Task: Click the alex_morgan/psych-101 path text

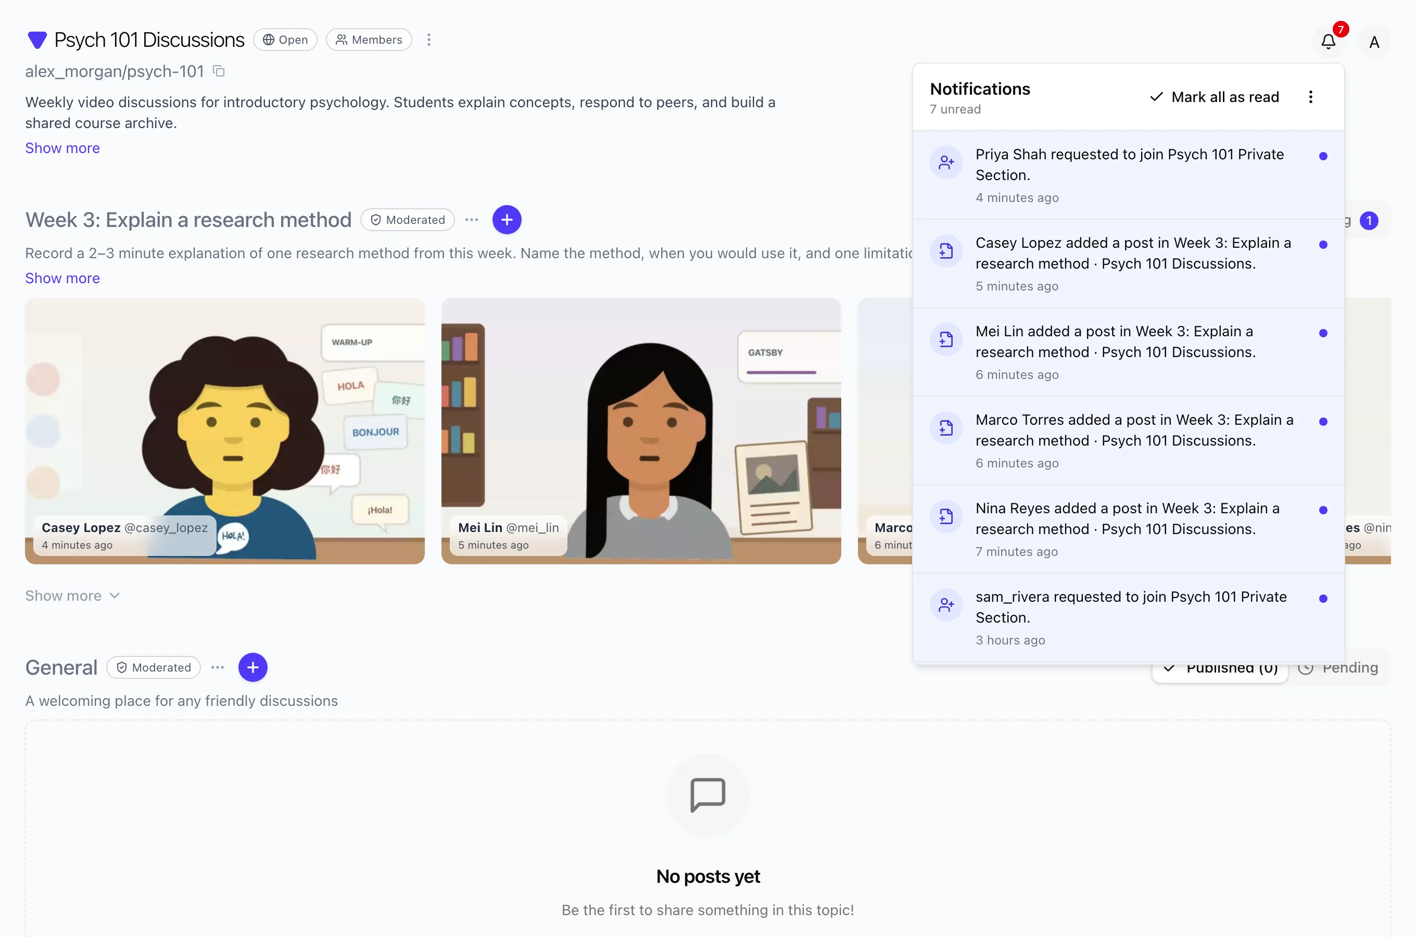Action: [115, 71]
